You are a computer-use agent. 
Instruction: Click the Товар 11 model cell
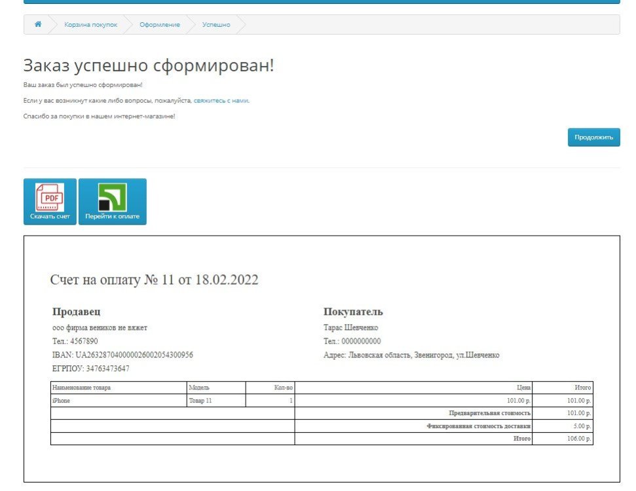(x=200, y=401)
